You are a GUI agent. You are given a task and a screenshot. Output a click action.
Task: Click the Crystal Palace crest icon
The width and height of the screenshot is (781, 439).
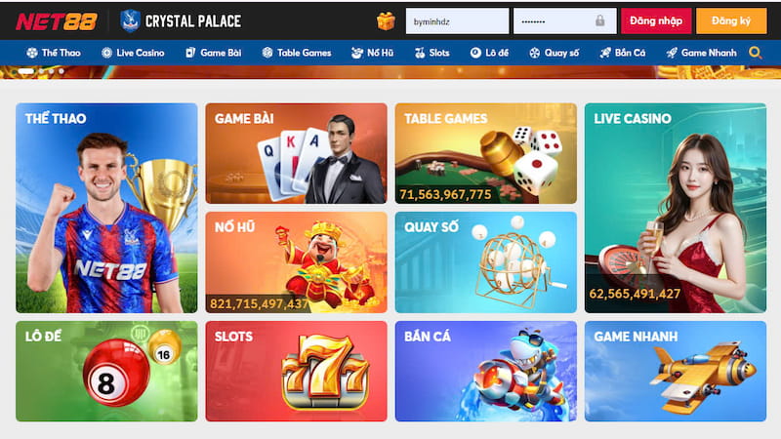pos(130,20)
